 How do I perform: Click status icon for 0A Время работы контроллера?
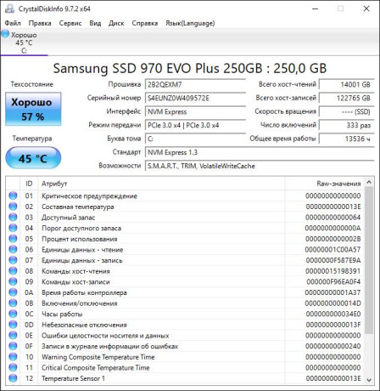13,292
